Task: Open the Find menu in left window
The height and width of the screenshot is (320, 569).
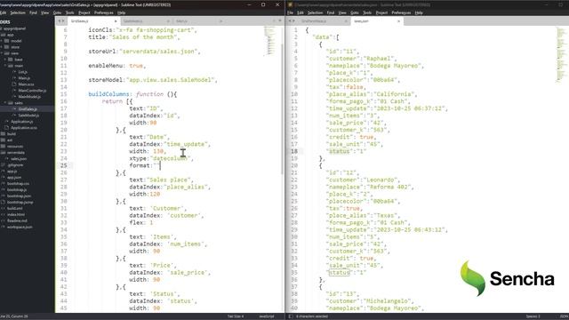Action: [x=33, y=12]
